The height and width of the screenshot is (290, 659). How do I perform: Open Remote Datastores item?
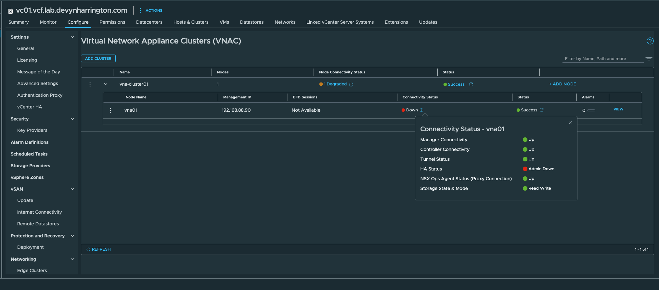coord(38,224)
